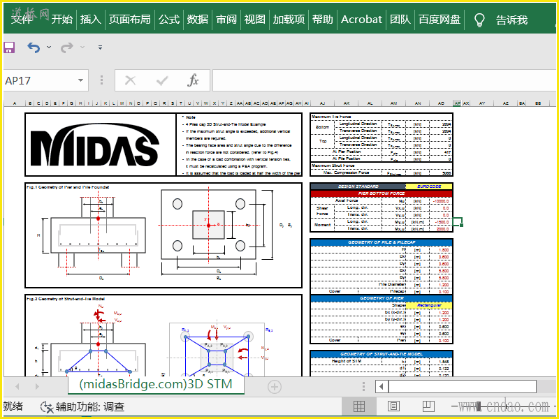The image size is (559, 419).
Task: Click the Undo arrow icon
Action: (x=34, y=47)
